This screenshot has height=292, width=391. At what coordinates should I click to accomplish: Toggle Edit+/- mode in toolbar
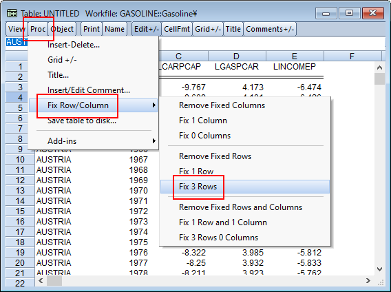147,29
